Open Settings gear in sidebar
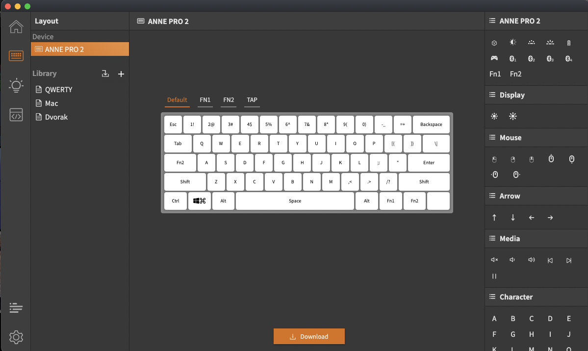588x351 pixels. click(16, 337)
